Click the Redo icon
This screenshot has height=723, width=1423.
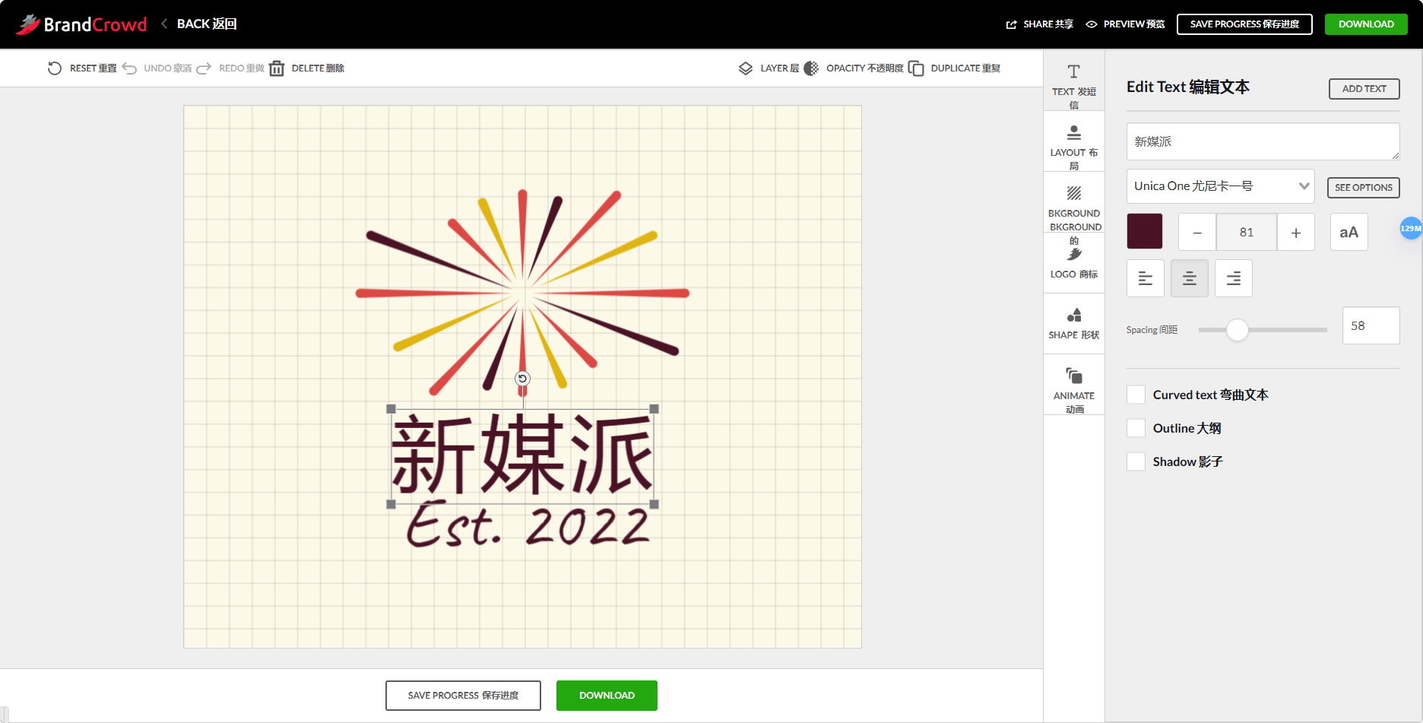click(203, 68)
